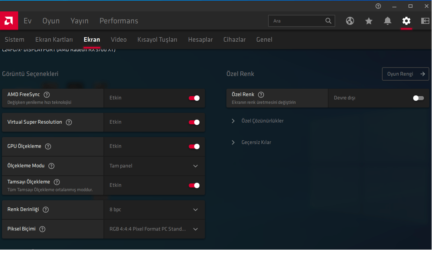Minimize the Radeon Software window
Viewport: 433px width, 255px height.
coord(394,6)
